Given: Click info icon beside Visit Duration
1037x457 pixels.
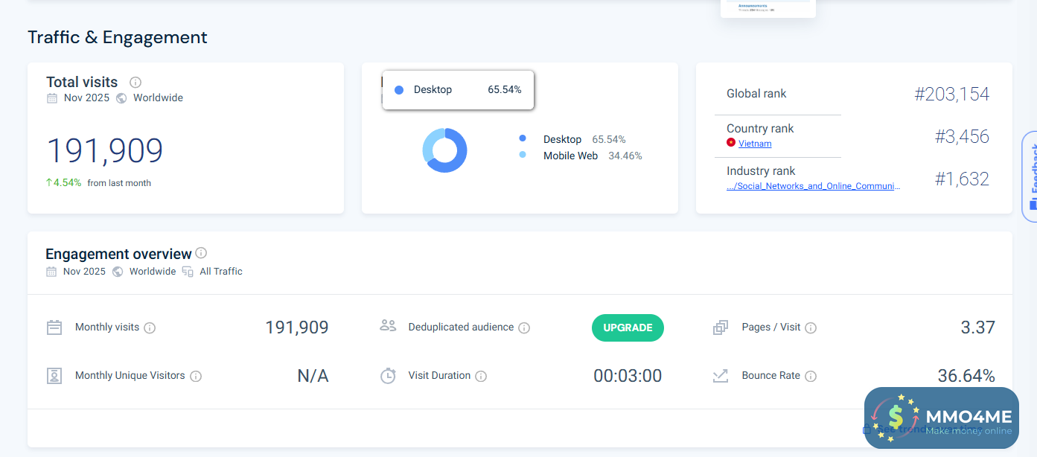Looking at the screenshot, I should 481,376.
